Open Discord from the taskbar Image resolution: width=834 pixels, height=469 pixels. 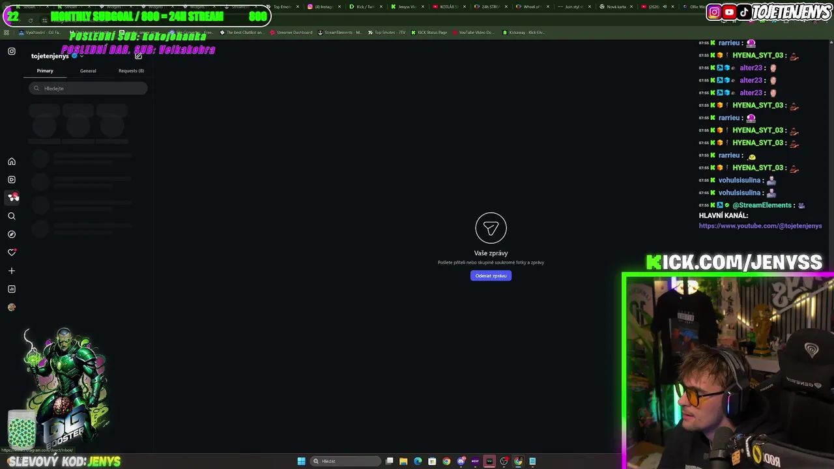coord(461,461)
